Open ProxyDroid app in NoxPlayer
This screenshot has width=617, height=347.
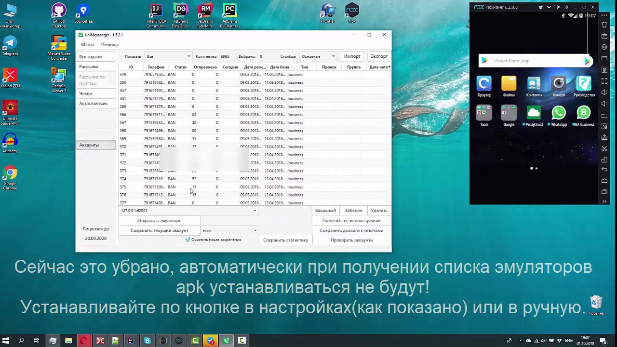coord(534,113)
